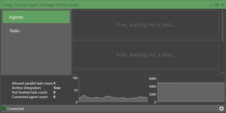
Task: Click the Connected text in status bar
Action: pyautogui.click(x=15, y=109)
